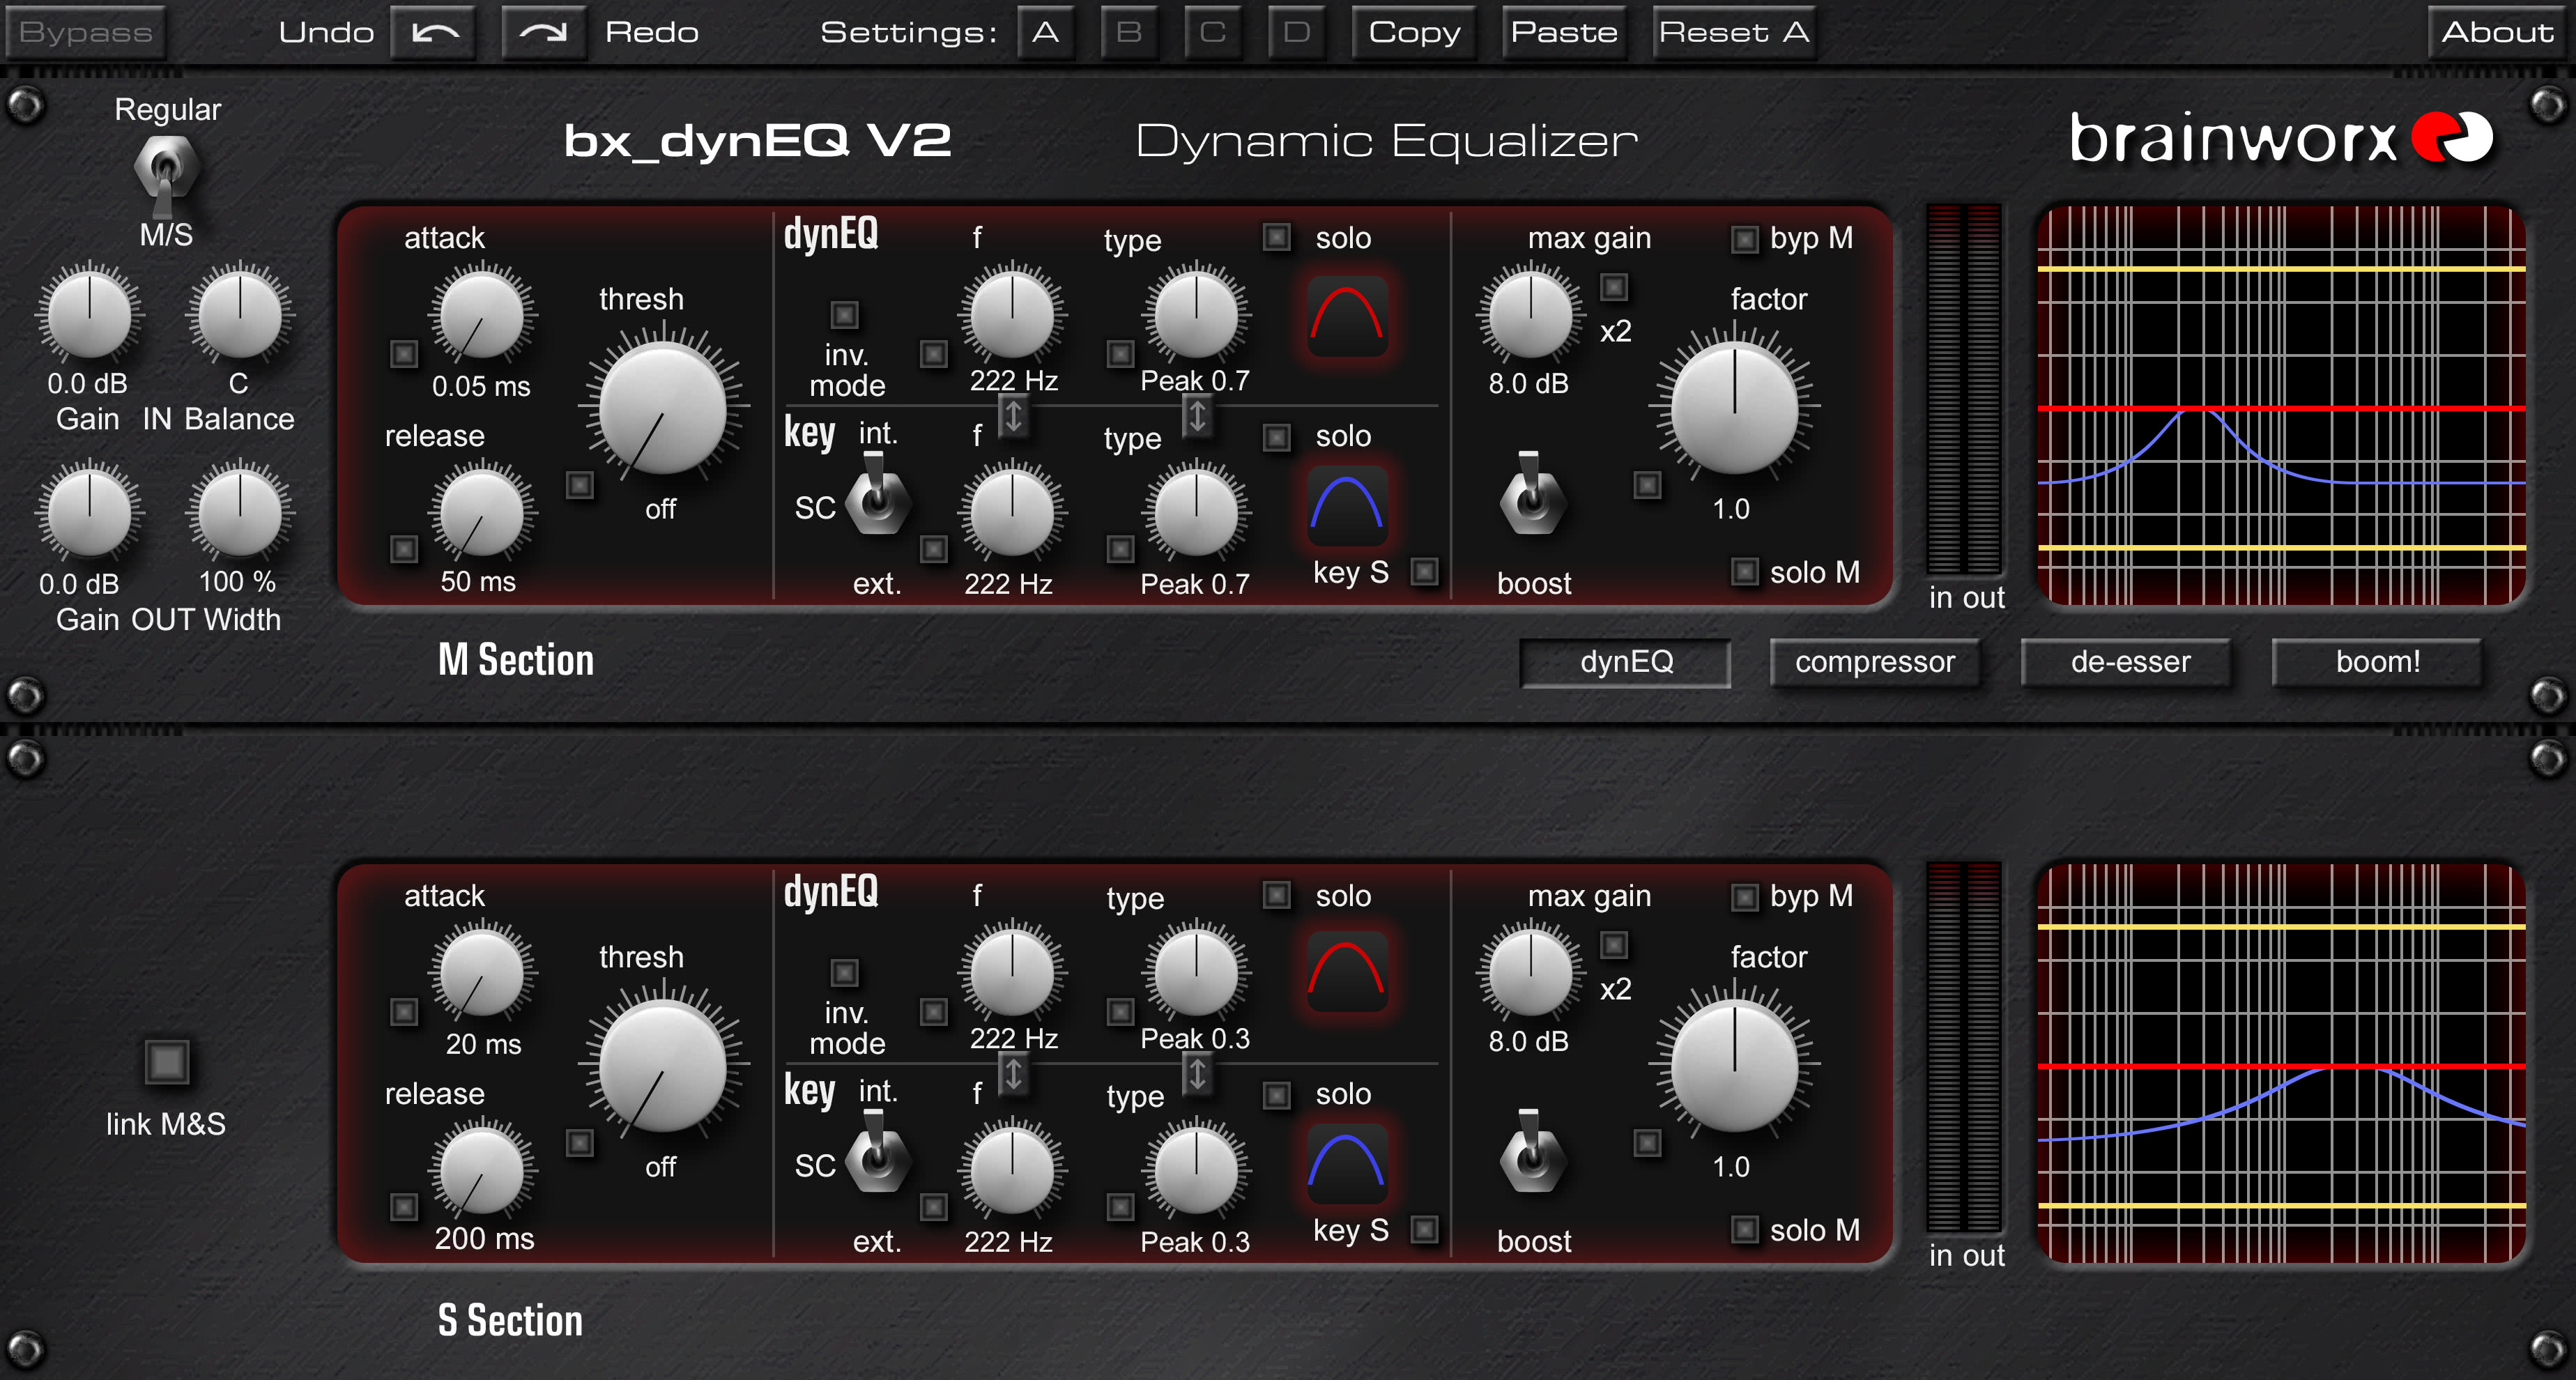
Task: Click the type link arrows in M Section
Action: coord(1197,415)
